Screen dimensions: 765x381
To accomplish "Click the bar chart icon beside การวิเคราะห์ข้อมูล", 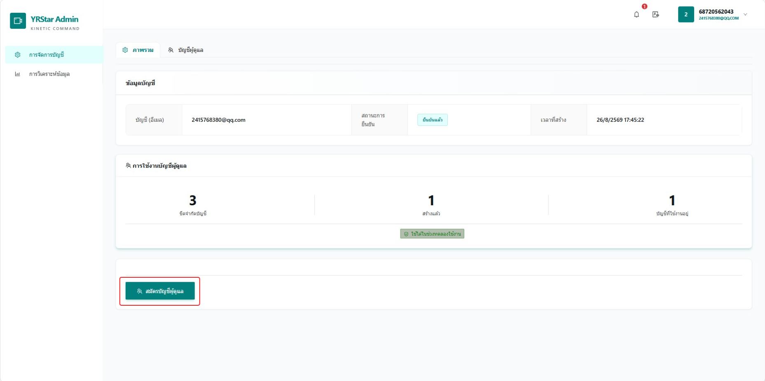I will click(18, 74).
